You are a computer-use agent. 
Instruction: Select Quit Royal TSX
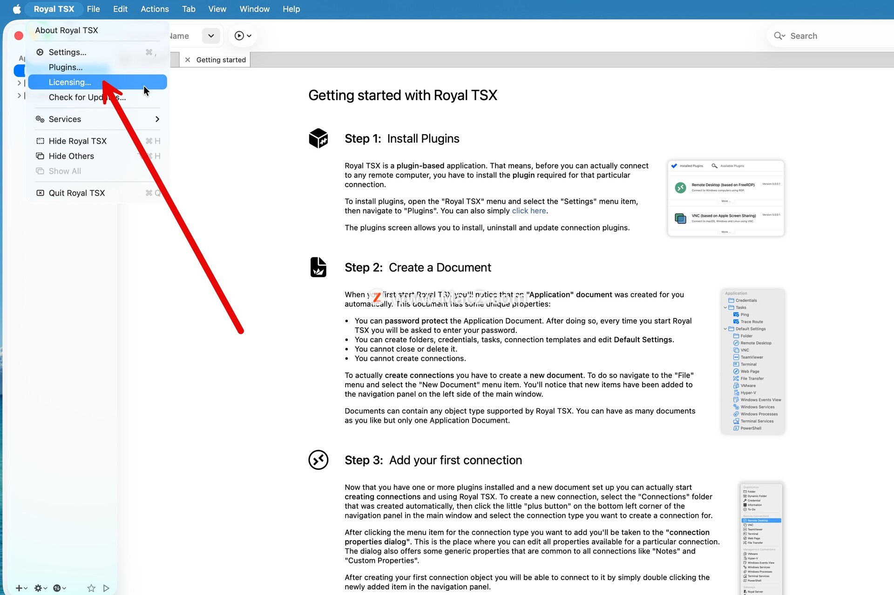pos(77,193)
